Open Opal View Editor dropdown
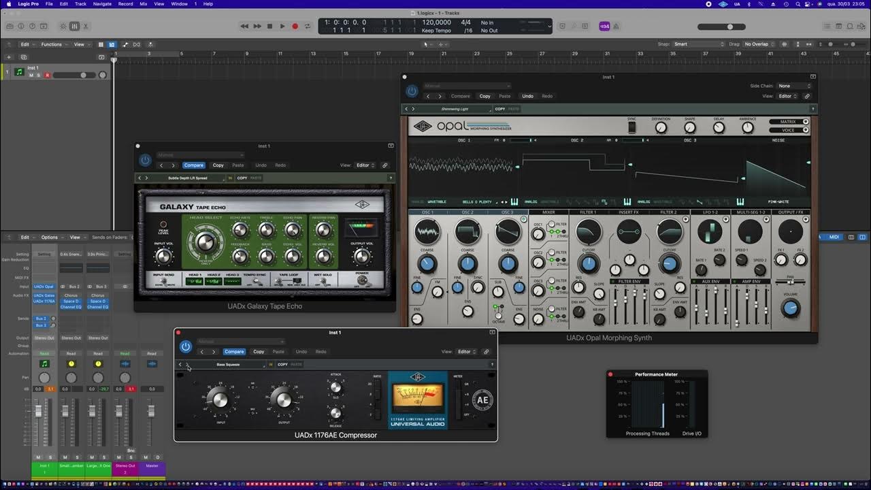 [788, 96]
